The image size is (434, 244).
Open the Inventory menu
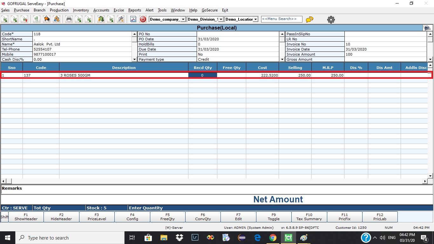pyautogui.click(x=81, y=10)
